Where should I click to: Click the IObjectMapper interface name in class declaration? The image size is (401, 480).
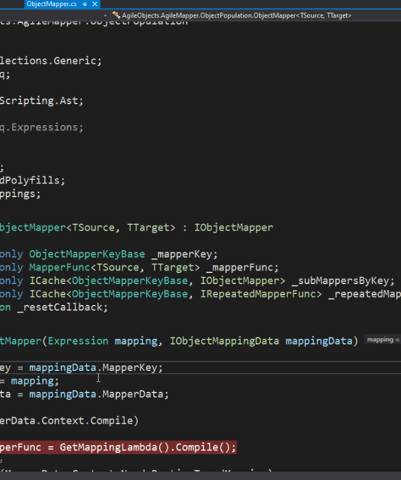click(233, 227)
